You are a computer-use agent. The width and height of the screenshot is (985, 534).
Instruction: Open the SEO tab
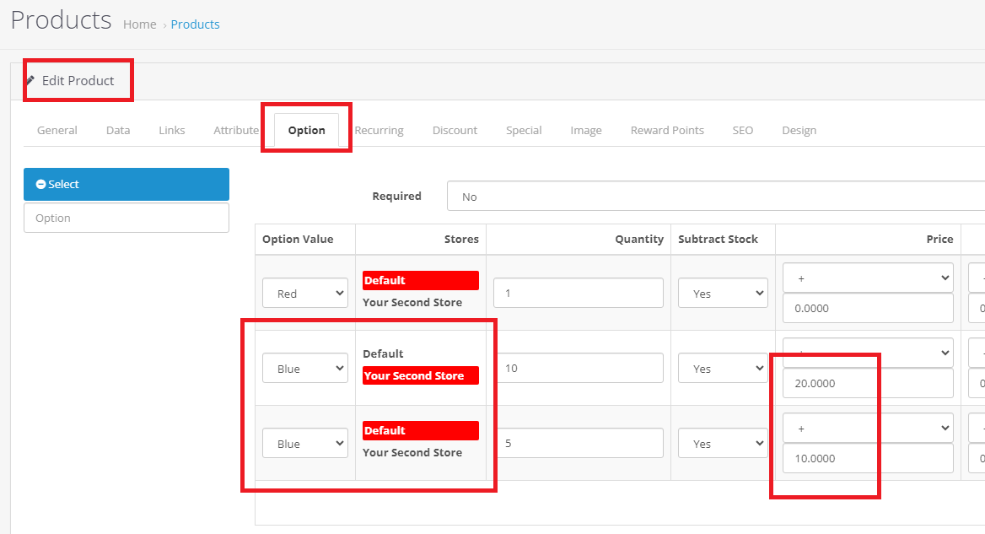click(742, 131)
